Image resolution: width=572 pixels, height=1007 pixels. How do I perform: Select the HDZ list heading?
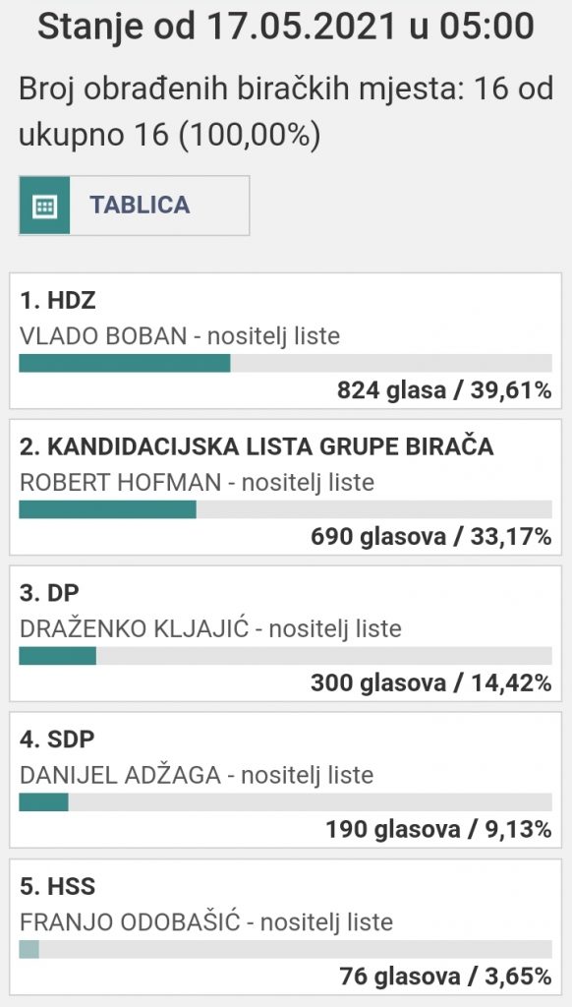point(58,301)
